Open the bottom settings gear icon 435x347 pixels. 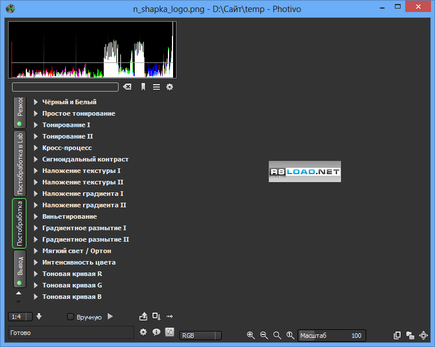tap(143, 332)
